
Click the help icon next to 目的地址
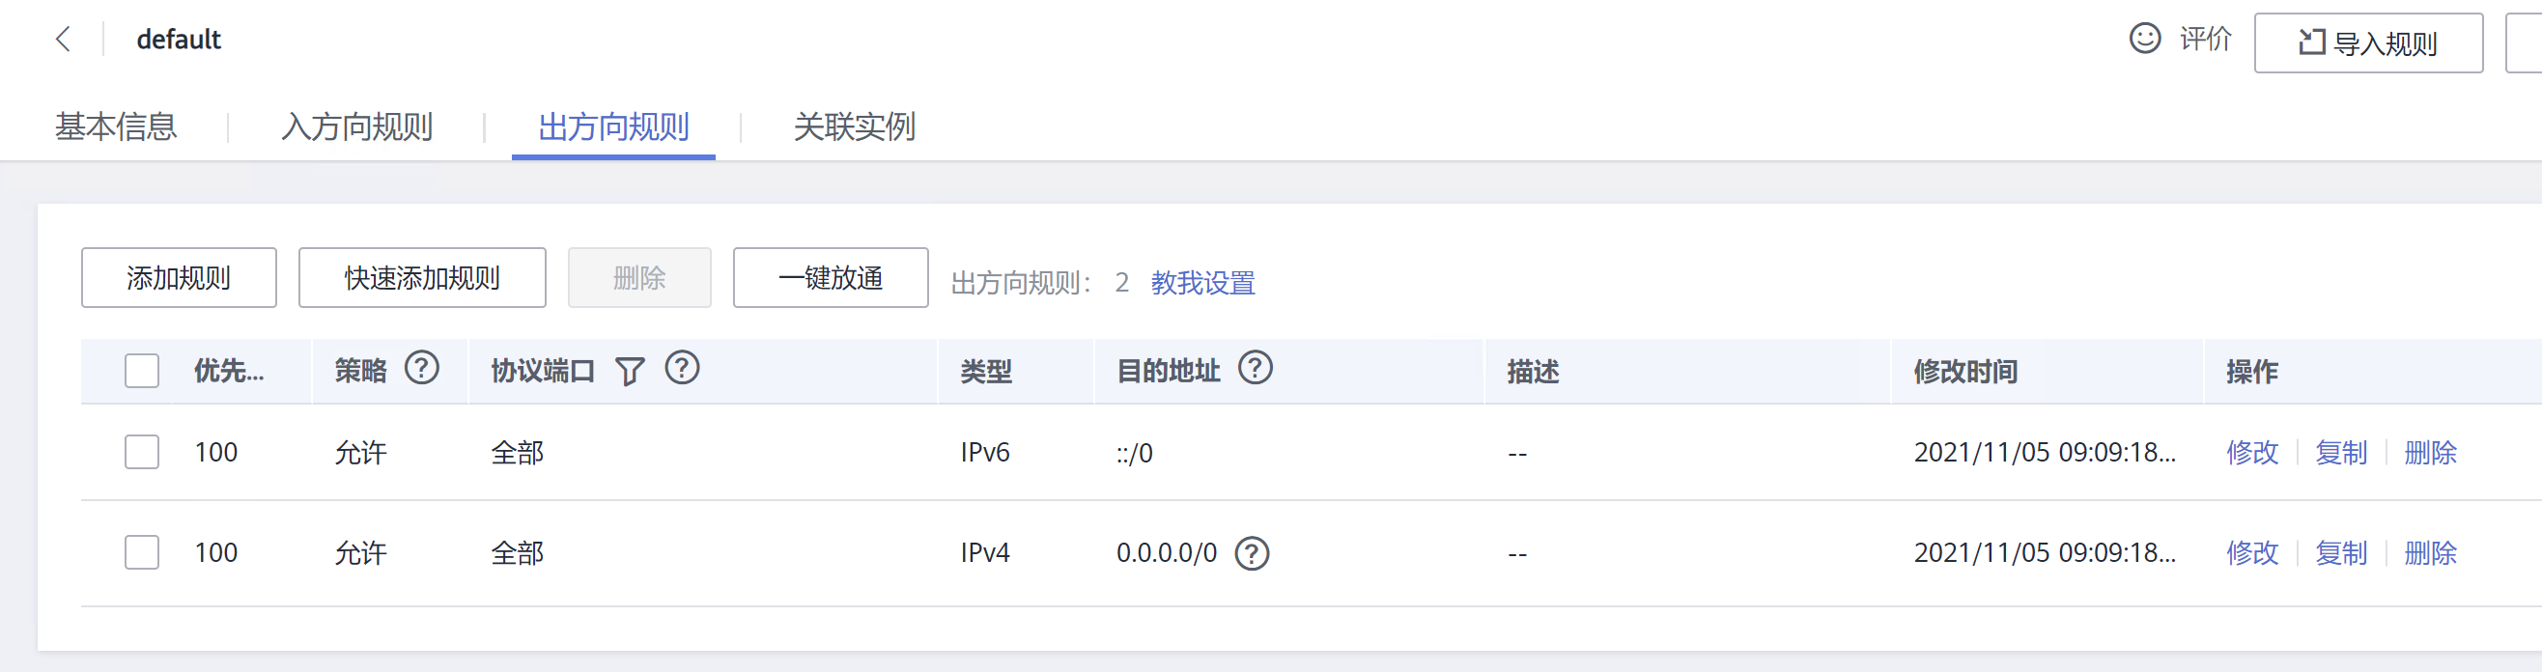1256,368
